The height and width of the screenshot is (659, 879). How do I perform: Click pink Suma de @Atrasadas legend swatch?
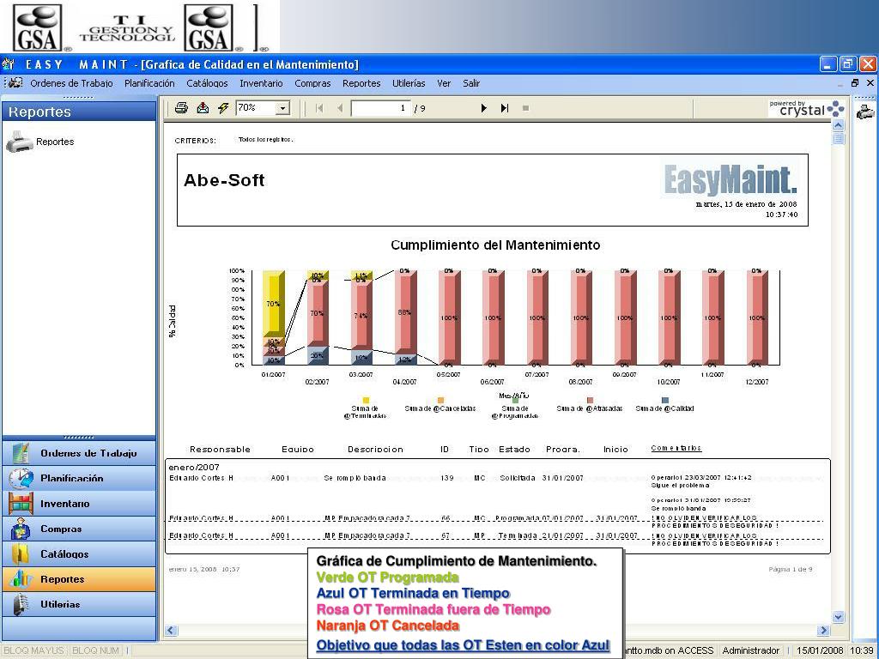click(x=590, y=400)
